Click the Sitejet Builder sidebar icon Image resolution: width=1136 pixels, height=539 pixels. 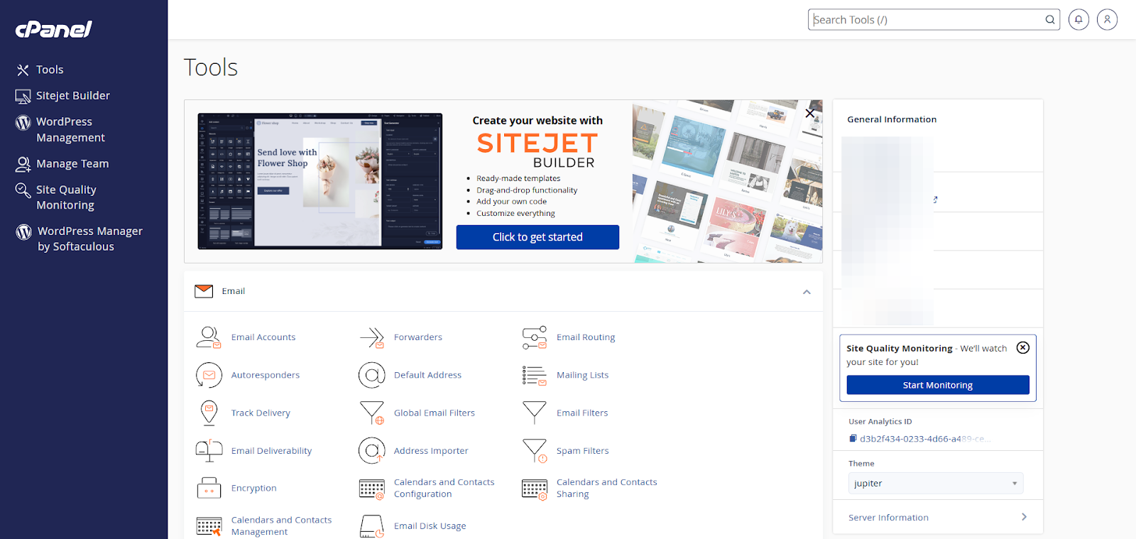pos(23,96)
